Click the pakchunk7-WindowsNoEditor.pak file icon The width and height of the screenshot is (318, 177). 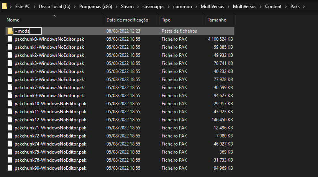10,88
